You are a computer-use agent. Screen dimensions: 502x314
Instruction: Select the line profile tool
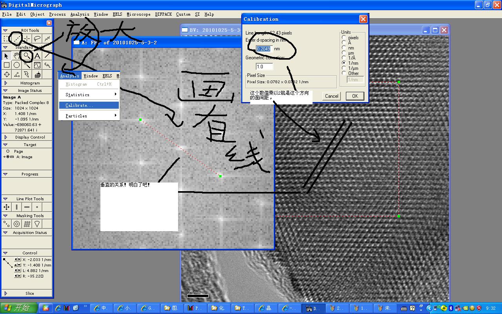point(37,65)
